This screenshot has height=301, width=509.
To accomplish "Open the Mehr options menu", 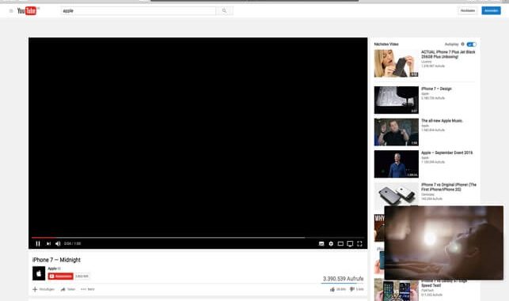I will coord(88,289).
